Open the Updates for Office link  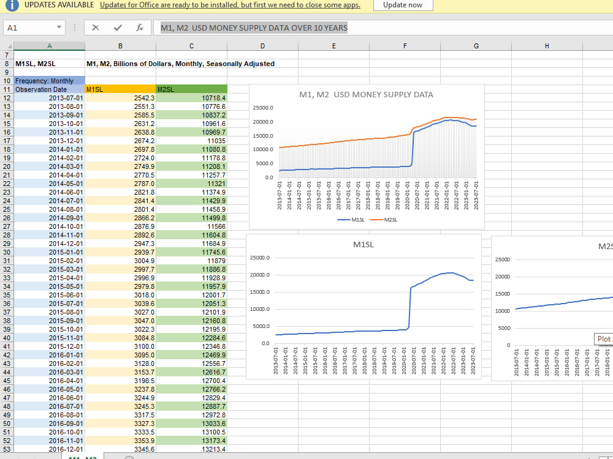click(230, 5)
